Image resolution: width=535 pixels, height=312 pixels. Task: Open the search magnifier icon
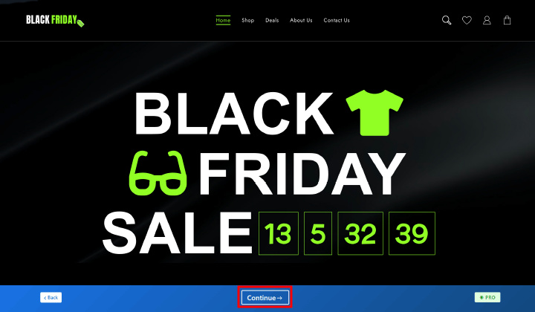click(x=447, y=21)
